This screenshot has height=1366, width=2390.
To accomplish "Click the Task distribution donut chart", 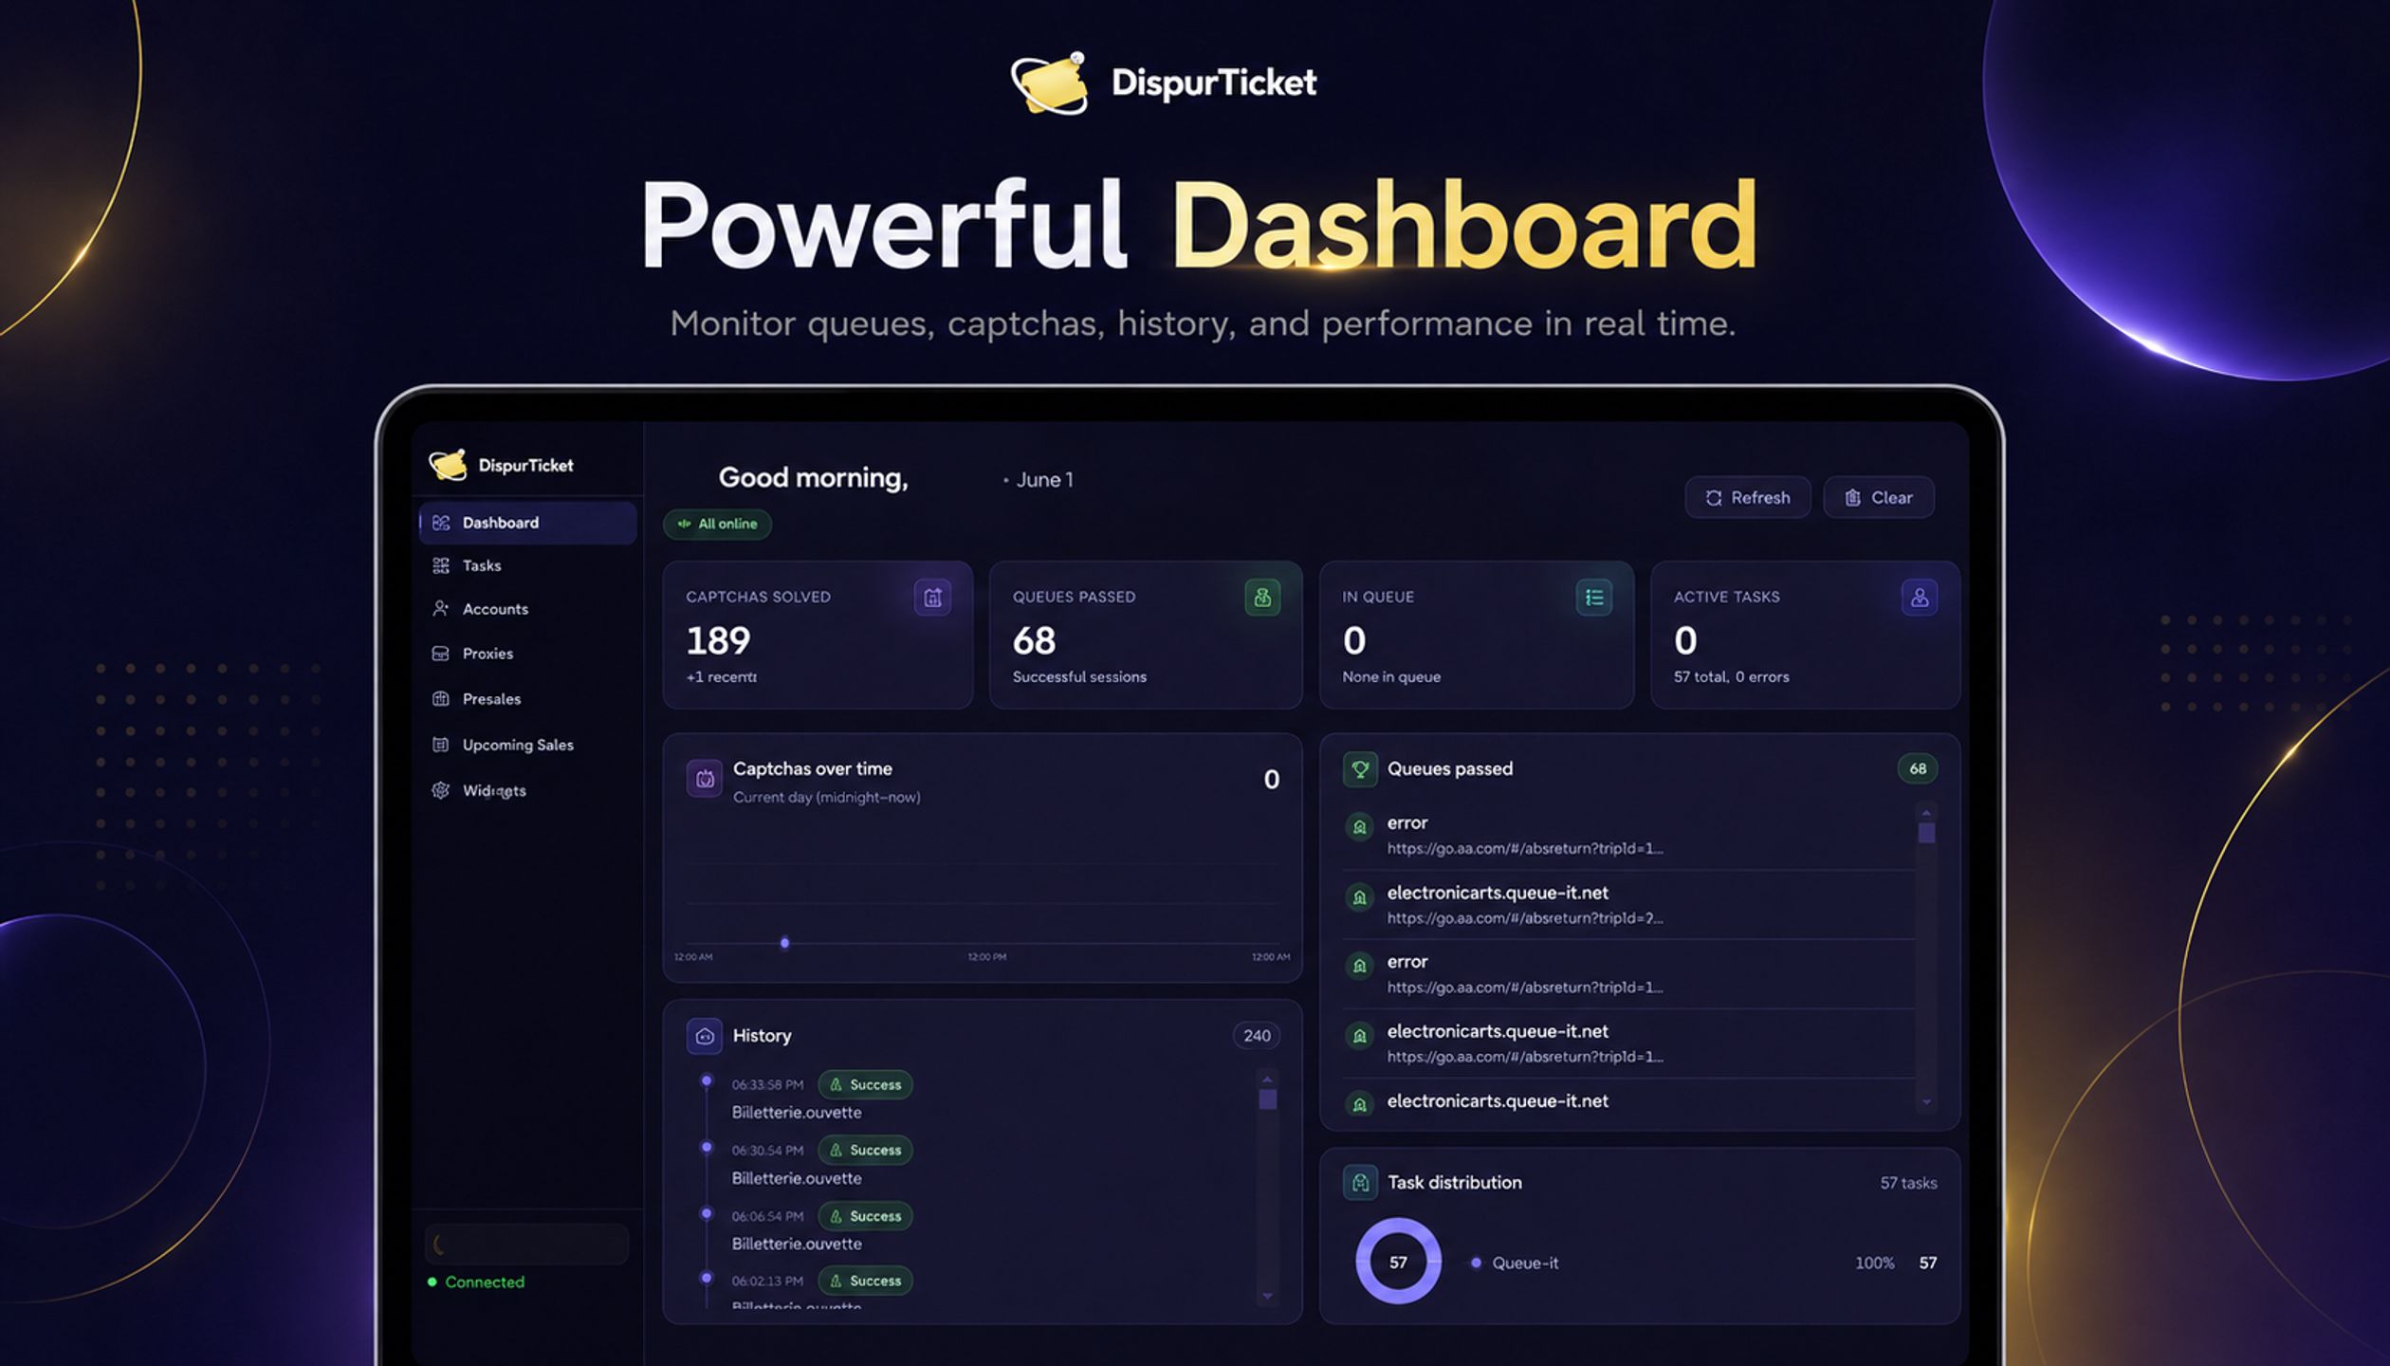I will [x=1398, y=1262].
